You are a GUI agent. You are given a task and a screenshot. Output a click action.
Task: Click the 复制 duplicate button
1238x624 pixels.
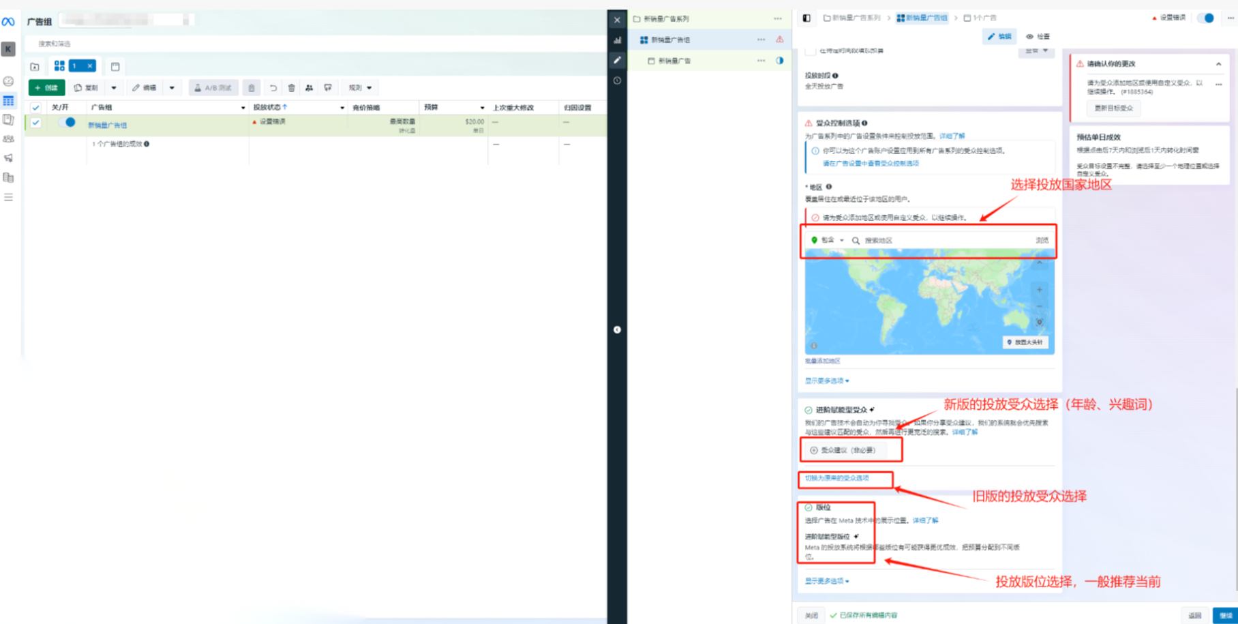point(87,87)
